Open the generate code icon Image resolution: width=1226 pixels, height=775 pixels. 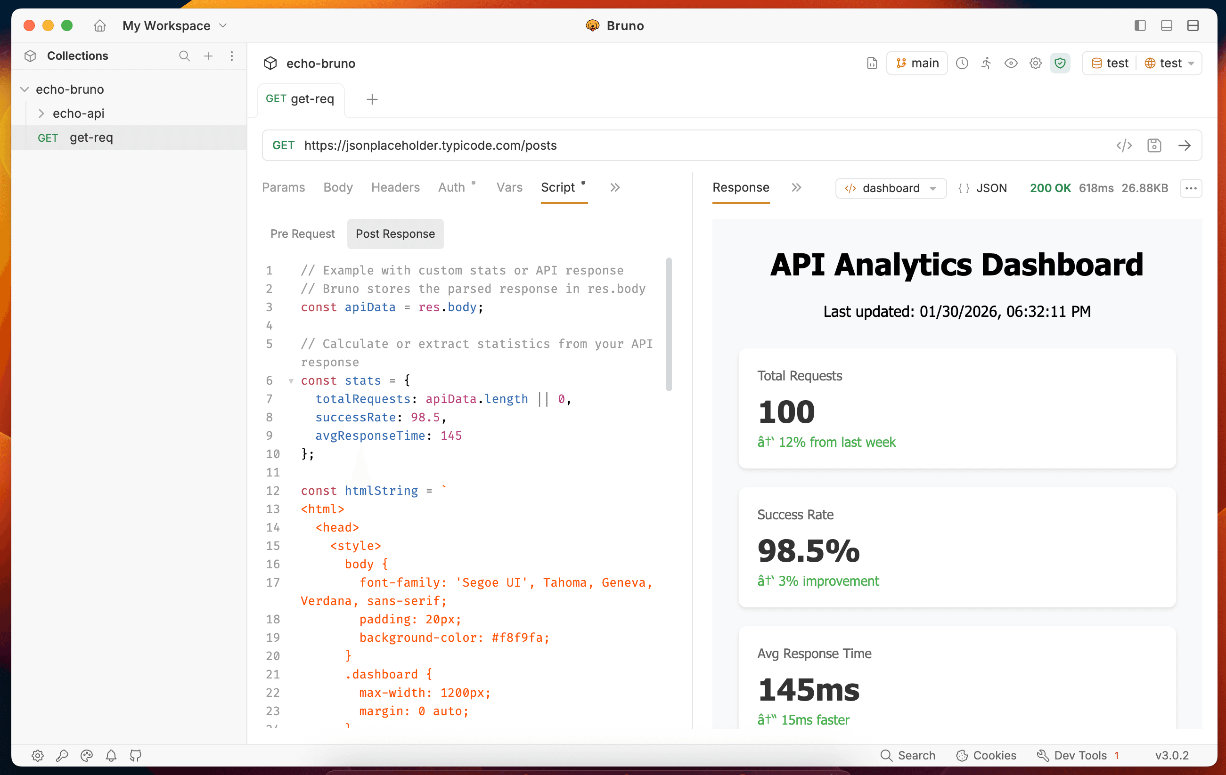1124,145
